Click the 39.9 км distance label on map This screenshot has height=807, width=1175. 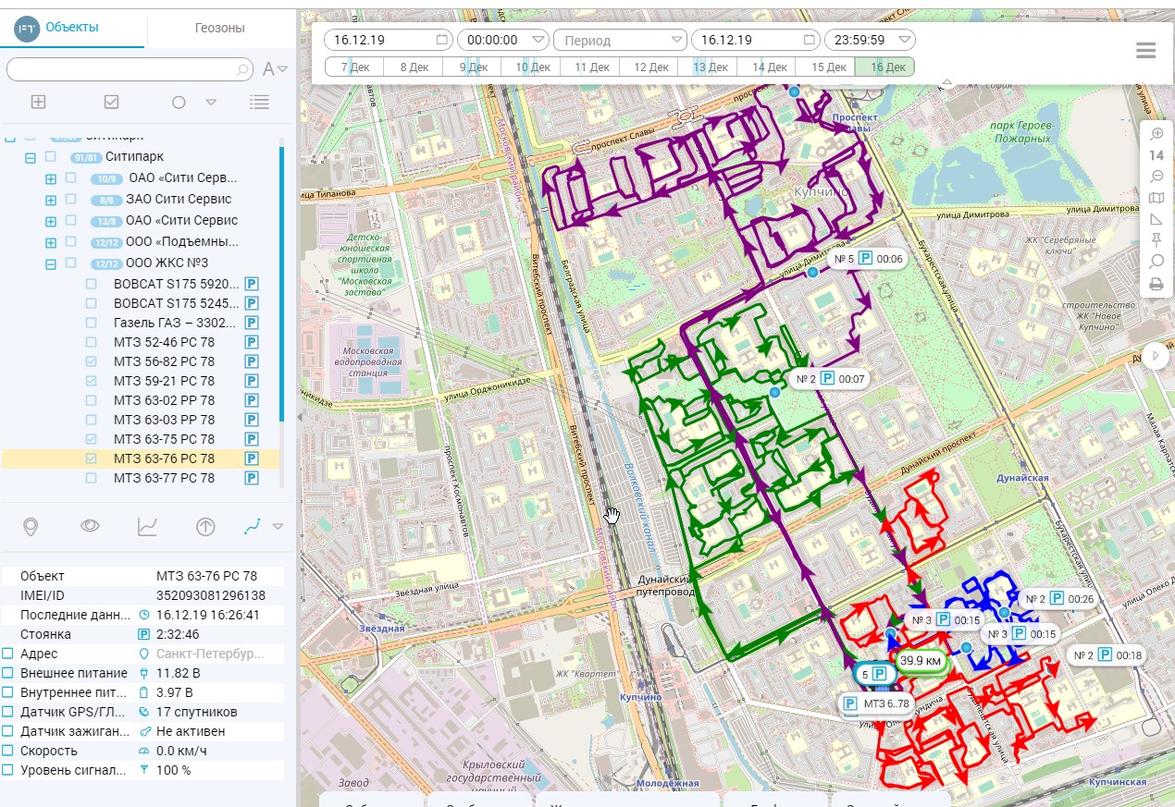921,661
